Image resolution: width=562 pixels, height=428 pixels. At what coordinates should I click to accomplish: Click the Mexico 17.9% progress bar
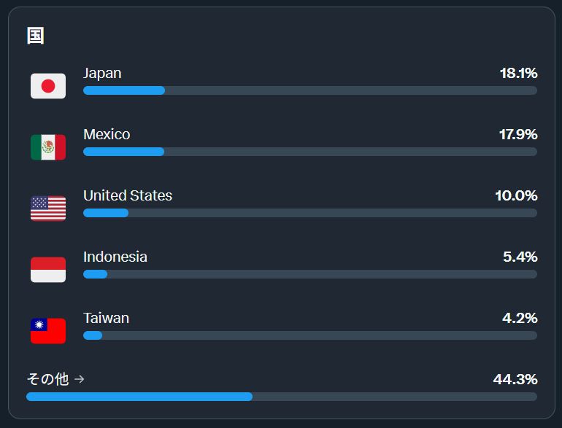click(310, 152)
